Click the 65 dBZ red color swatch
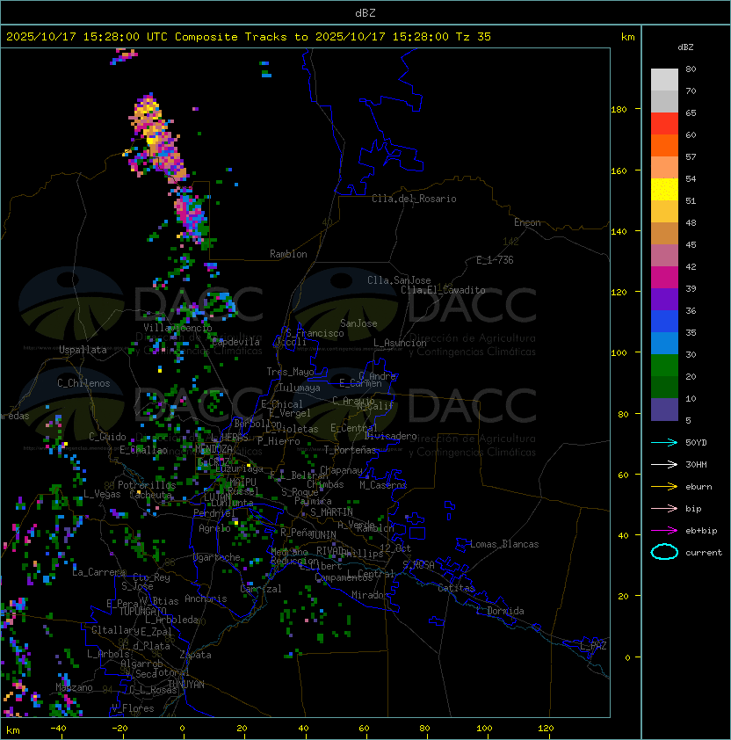Viewport: 731px width, 740px height. [x=664, y=124]
